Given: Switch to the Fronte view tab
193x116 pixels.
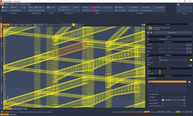Looking at the screenshot, I should click(x=16, y=25).
